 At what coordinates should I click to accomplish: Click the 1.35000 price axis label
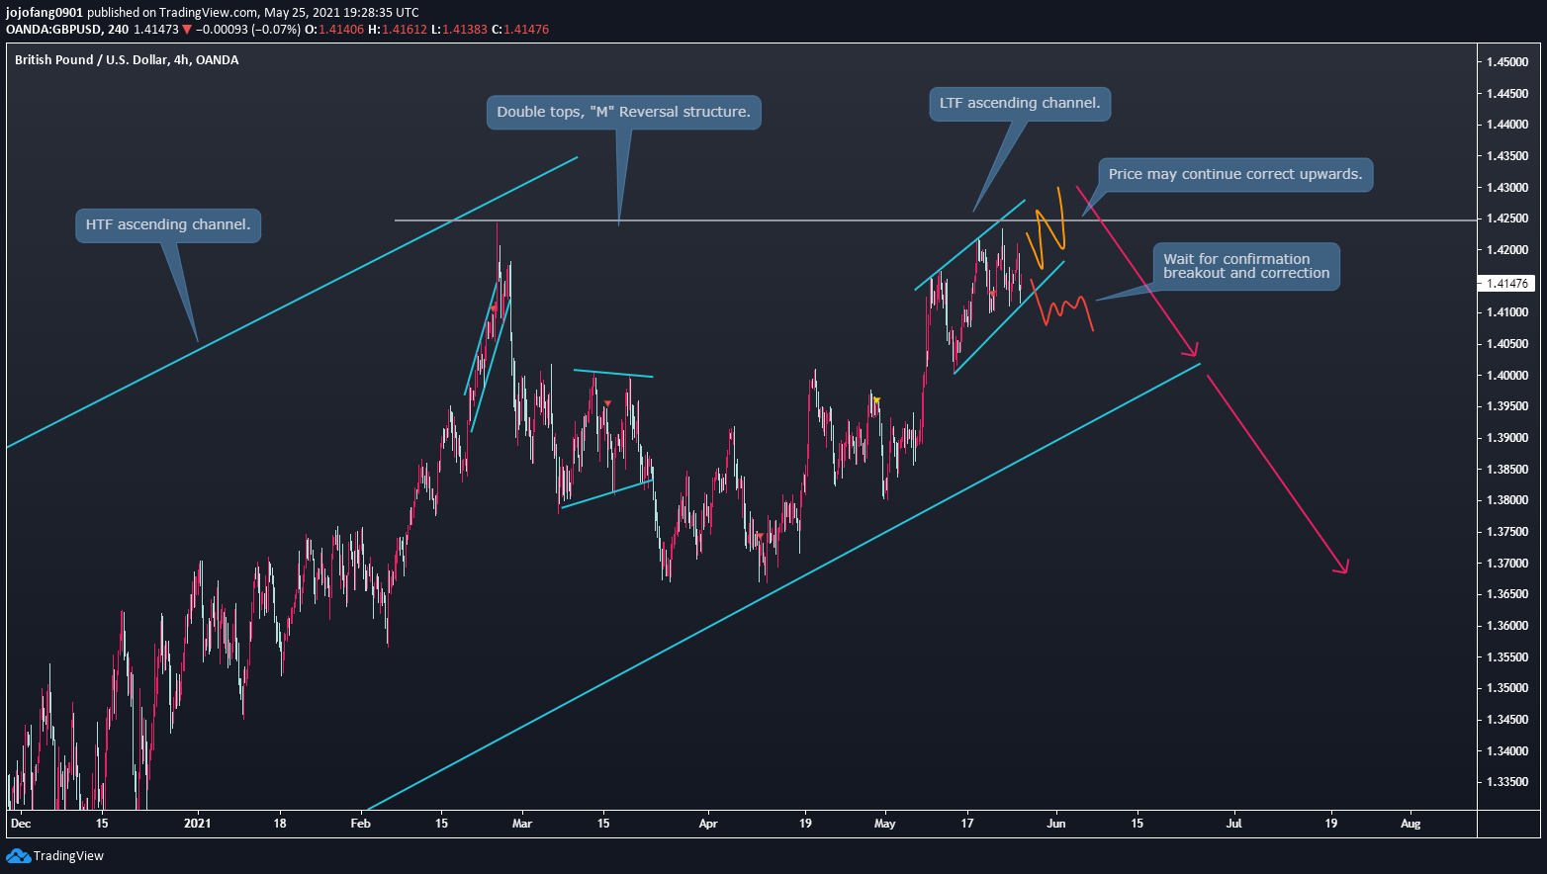coord(1506,688)
